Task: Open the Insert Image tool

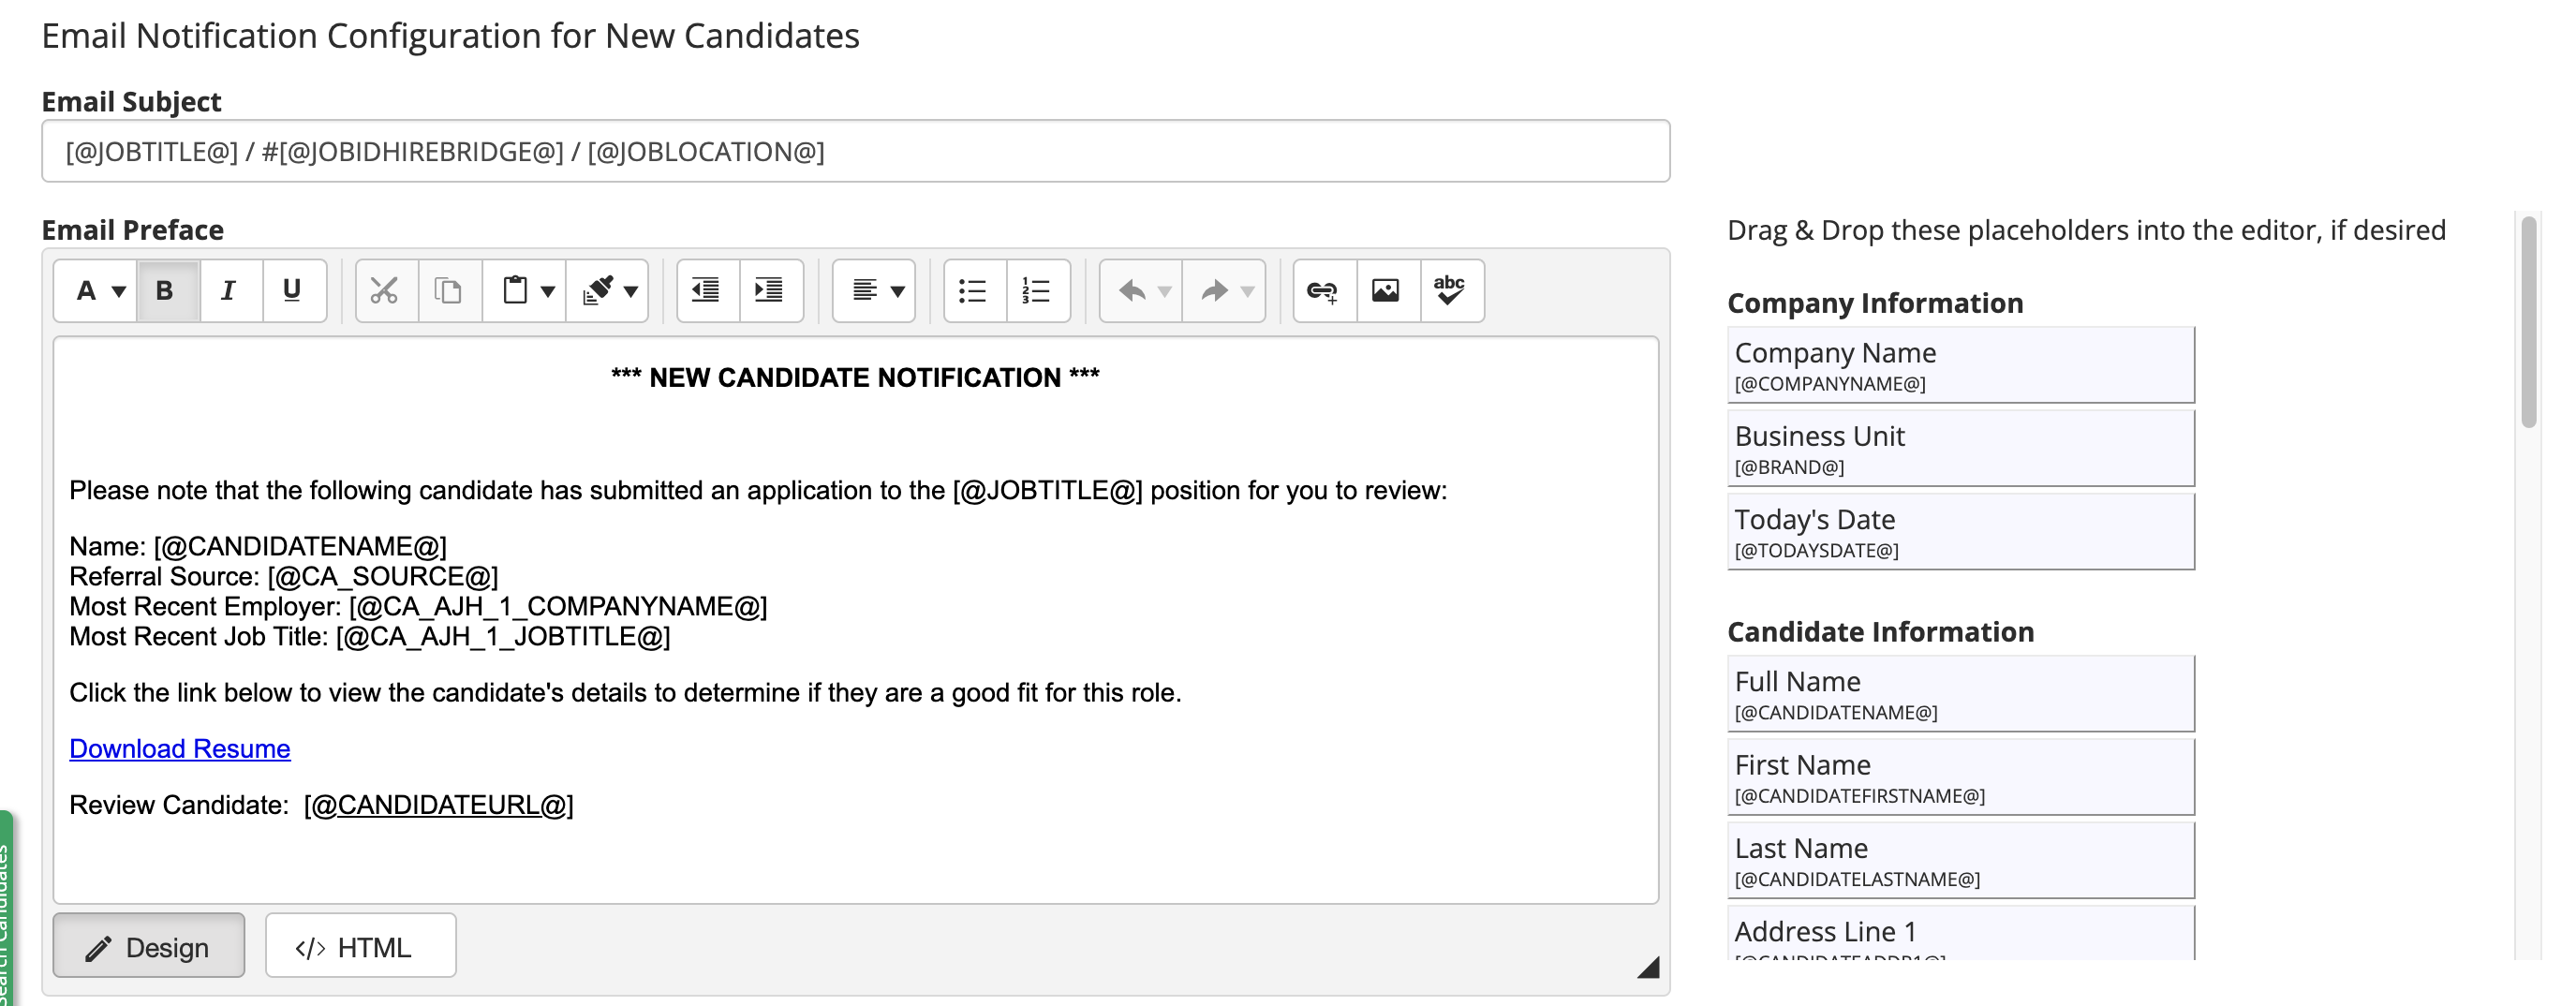Action: pos(1388,291)
